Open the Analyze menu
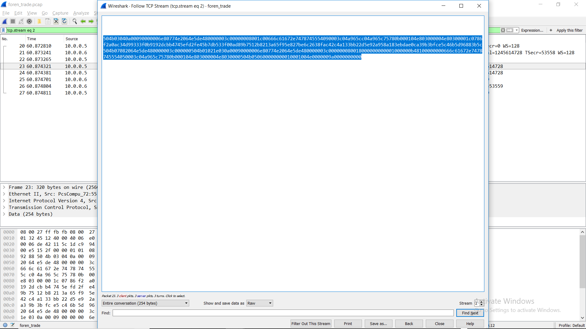Image resolution: width=586 pixels, height=329 pixels. (x=81, y=13)
